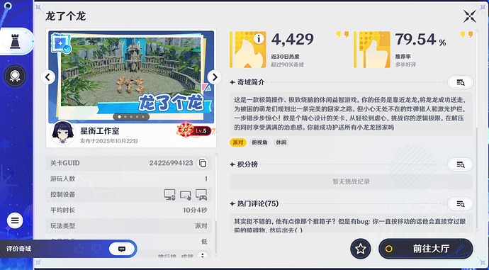Click the 79.54% recommendation rate
Screen dimensions: 489x270
(x=420, y=40)
